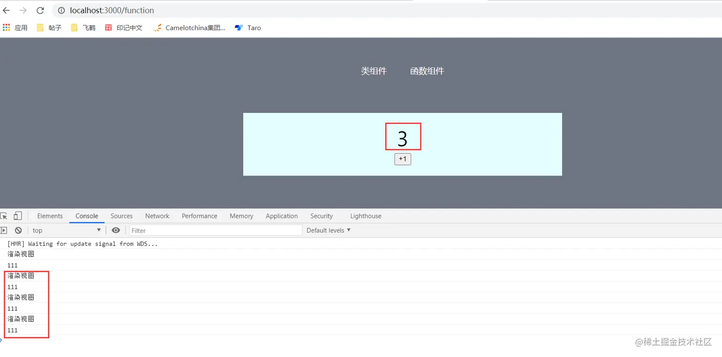The image size is (722, 357).
Task: Open the Sources tab
Action: click(121, 216)
